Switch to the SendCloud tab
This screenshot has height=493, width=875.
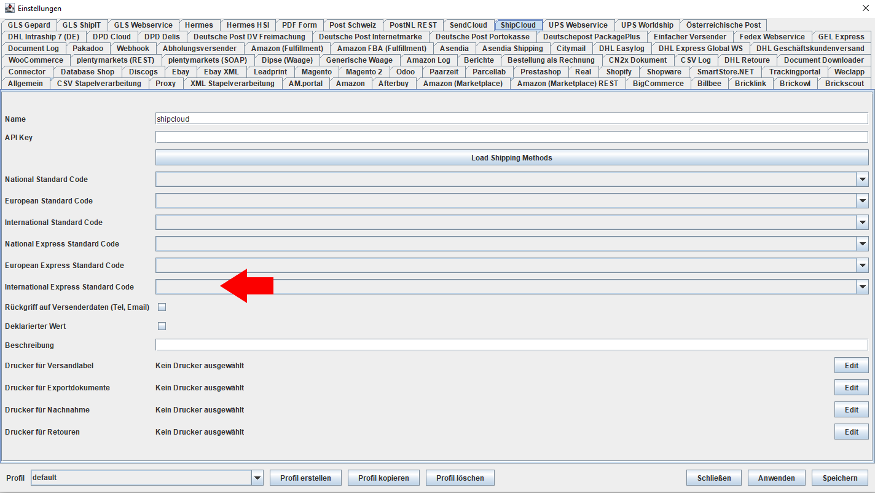click(468, 25)
